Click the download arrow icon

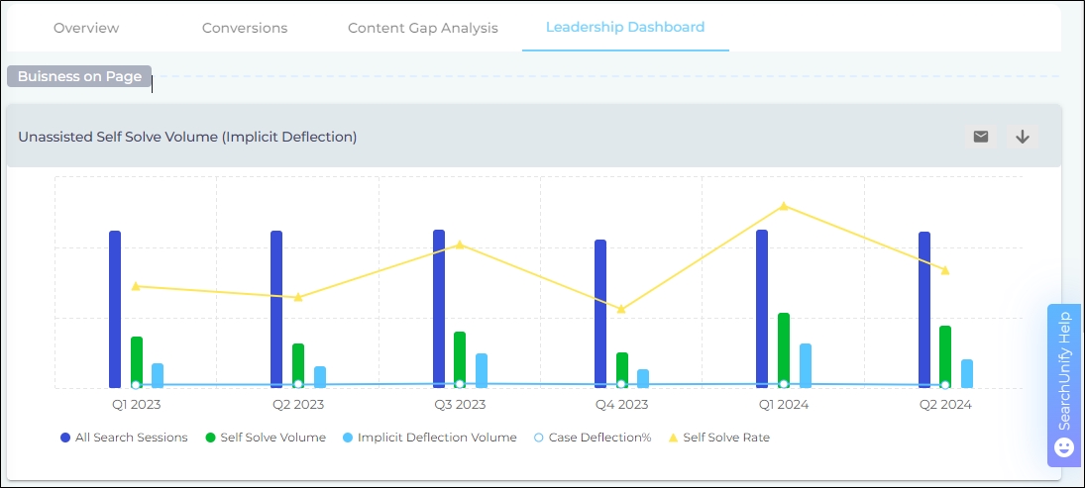click(x=1023, y=137)
